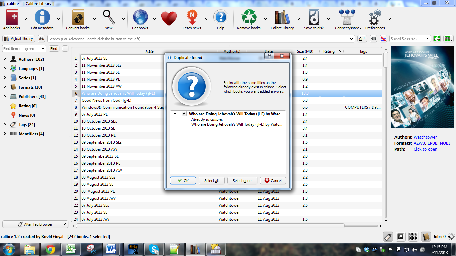
Task: Click the copy saved search green arrow icon
Action: pyautogui.click(x=437, y=39)
